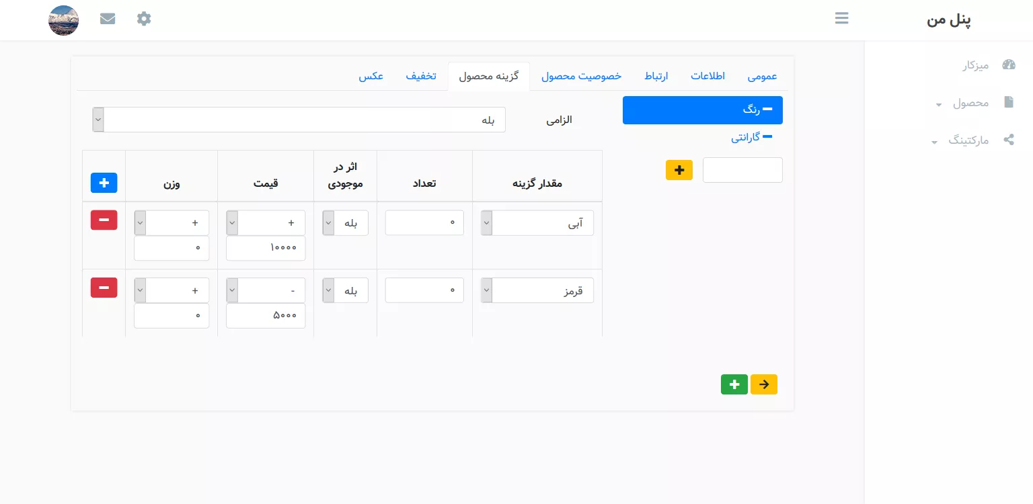The height and width of the screenshot is (504, 1033).
Task: Click the price field showing ۱۰۰۰۰
Action: [x=266, y=248]
